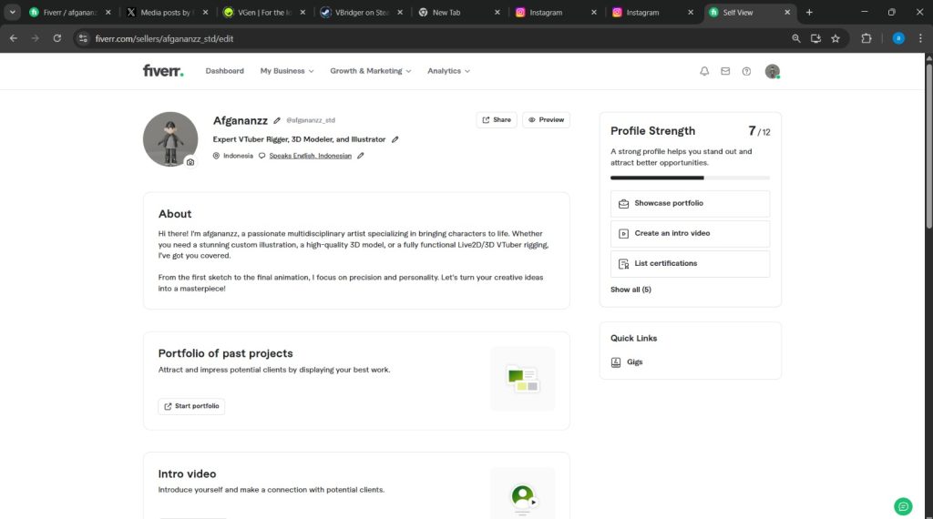This screenshot has width=933, height=519.
Task: Edit languages pencil icon beside Indonesian
Action: click(360, 156)
